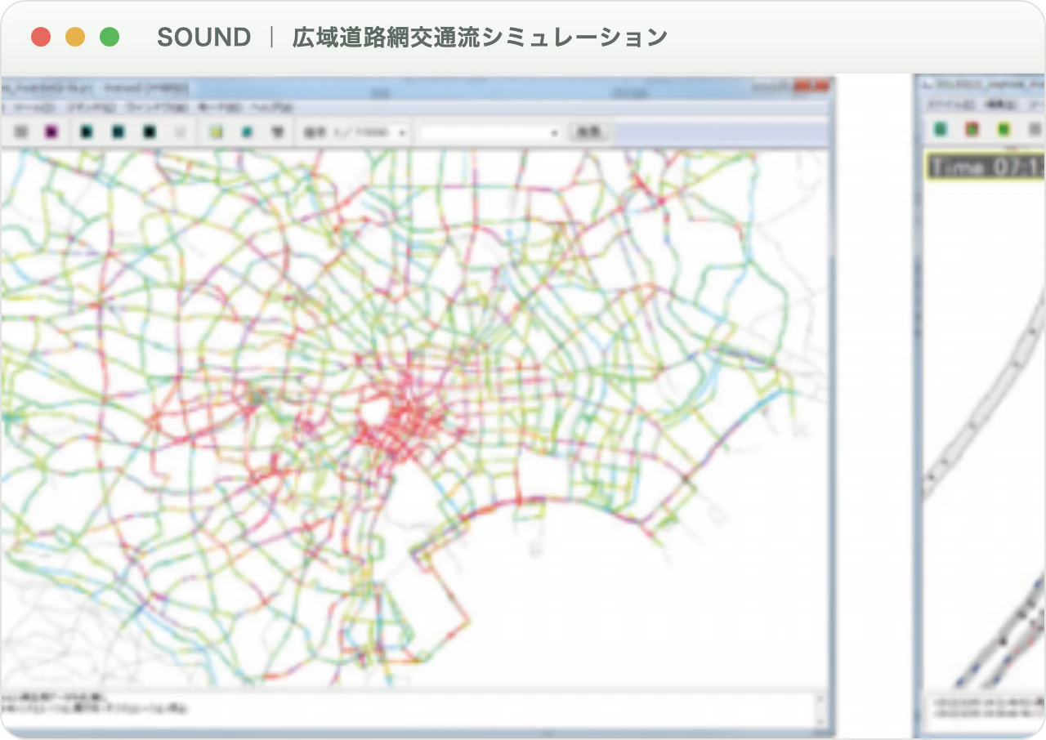Click the last of three dark square toolbar icons
The image size is (1046, 740).
point(150,132)
